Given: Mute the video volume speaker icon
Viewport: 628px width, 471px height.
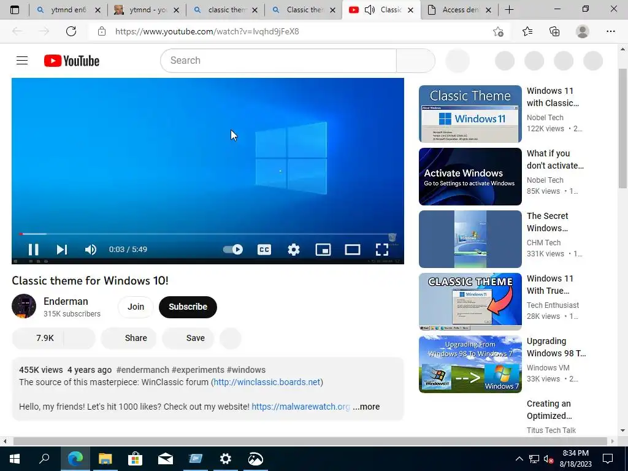Looking at the screenshot, I should [x=91, y=250].
